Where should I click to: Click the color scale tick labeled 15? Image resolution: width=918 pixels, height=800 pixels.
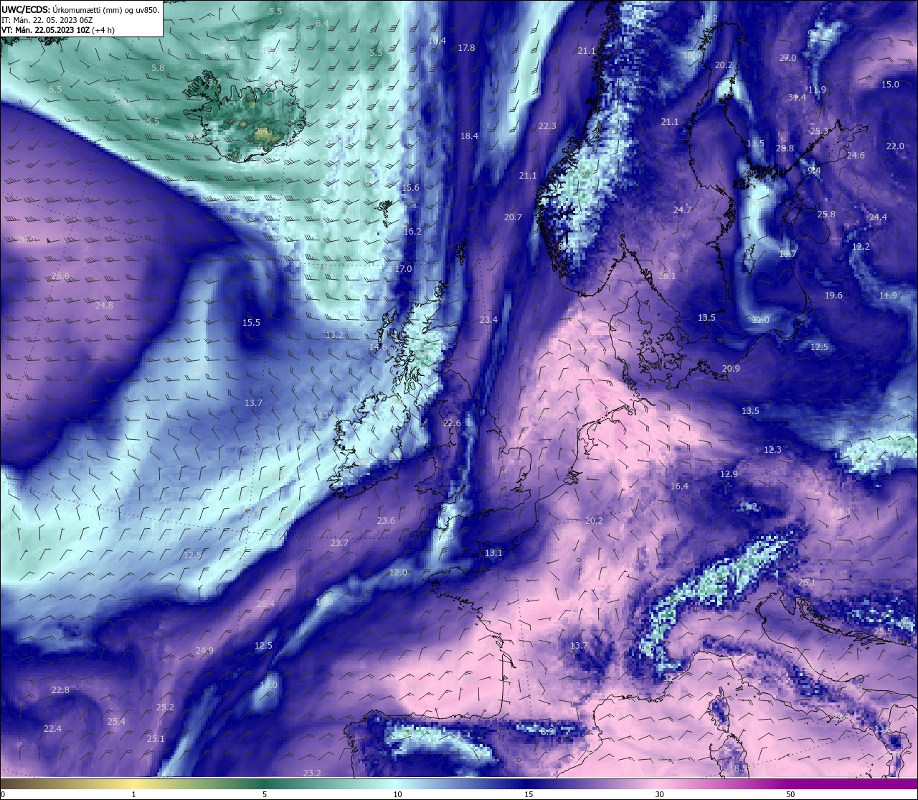click(x=529, y=794)
